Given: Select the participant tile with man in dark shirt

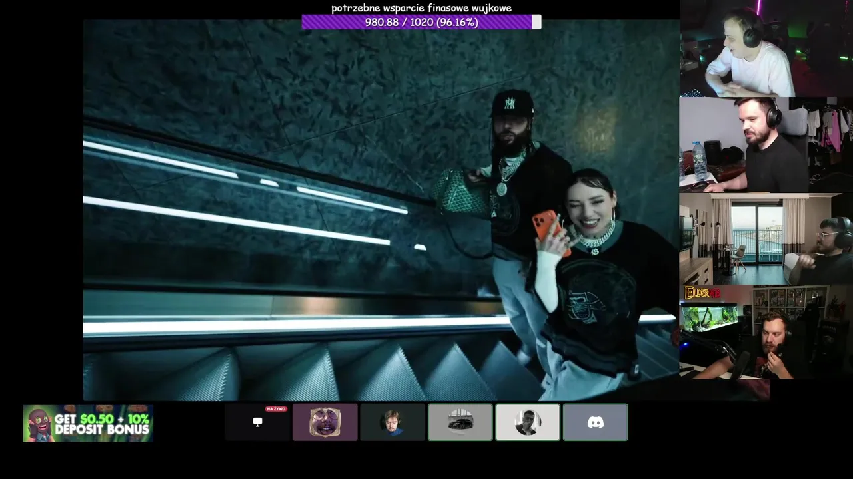Looking at the screenshot, I should point(528,422).
